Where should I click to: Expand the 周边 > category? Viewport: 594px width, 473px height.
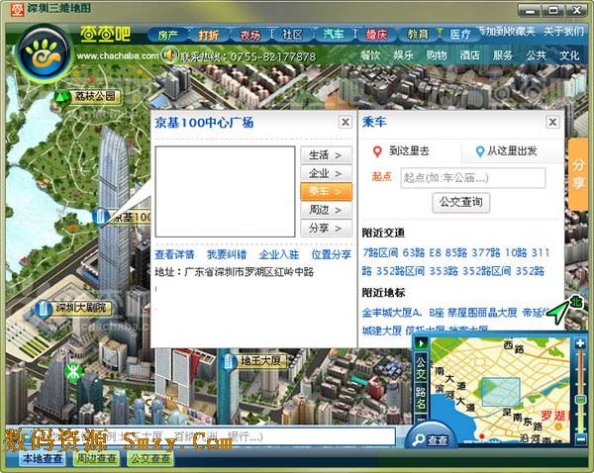tap(326, 210)
